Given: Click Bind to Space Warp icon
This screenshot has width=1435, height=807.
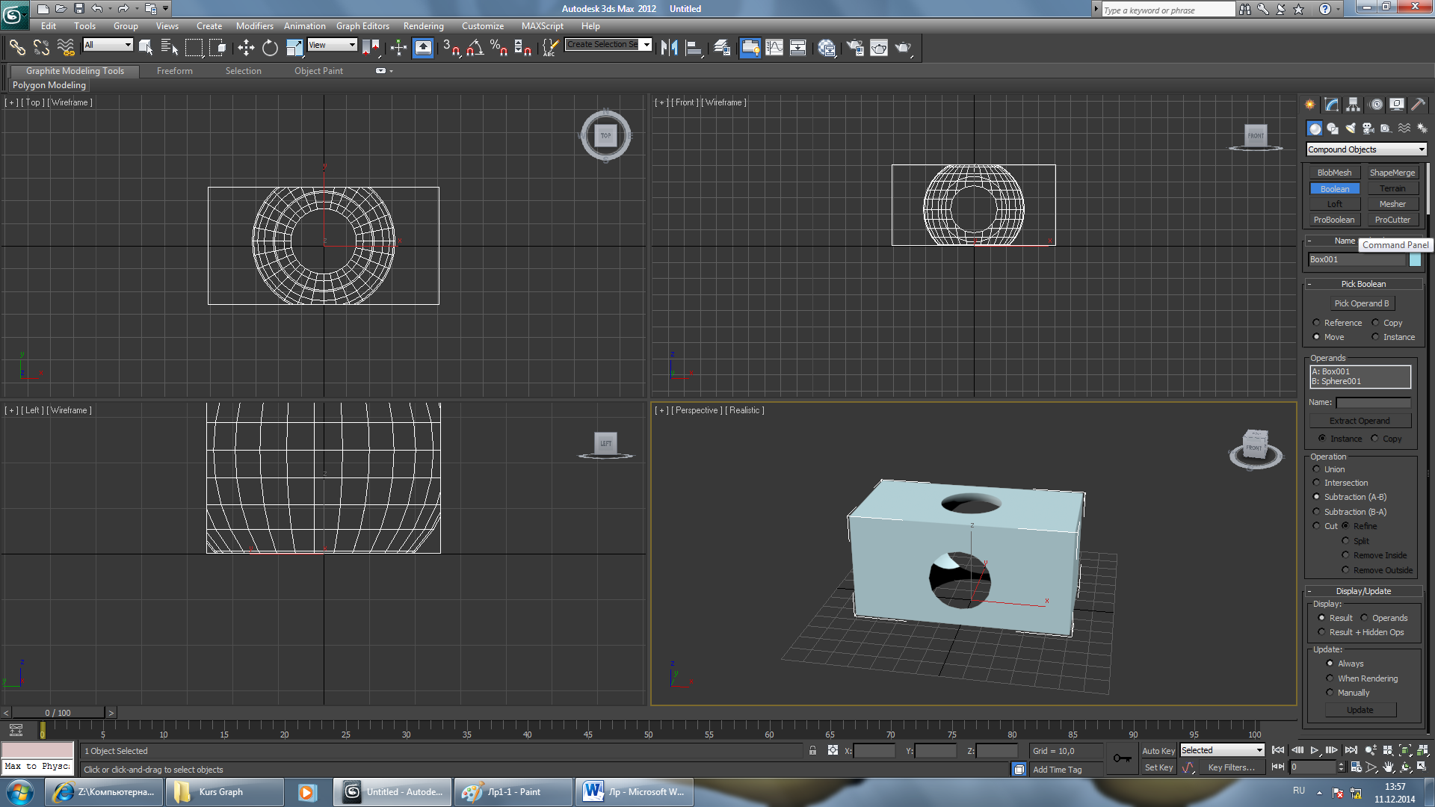Looking at the screenshot, I should 66,48.
